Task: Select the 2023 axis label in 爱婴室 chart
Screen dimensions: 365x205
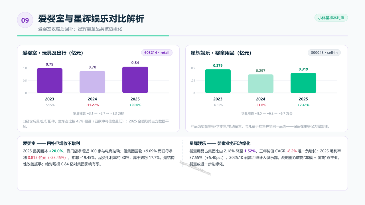Action: coord(50,99)
